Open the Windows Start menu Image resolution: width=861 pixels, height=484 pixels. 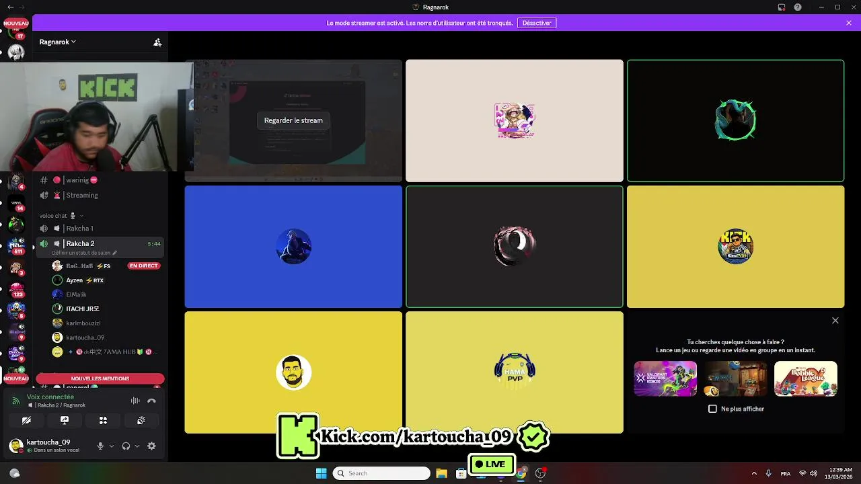click(321, 473)
